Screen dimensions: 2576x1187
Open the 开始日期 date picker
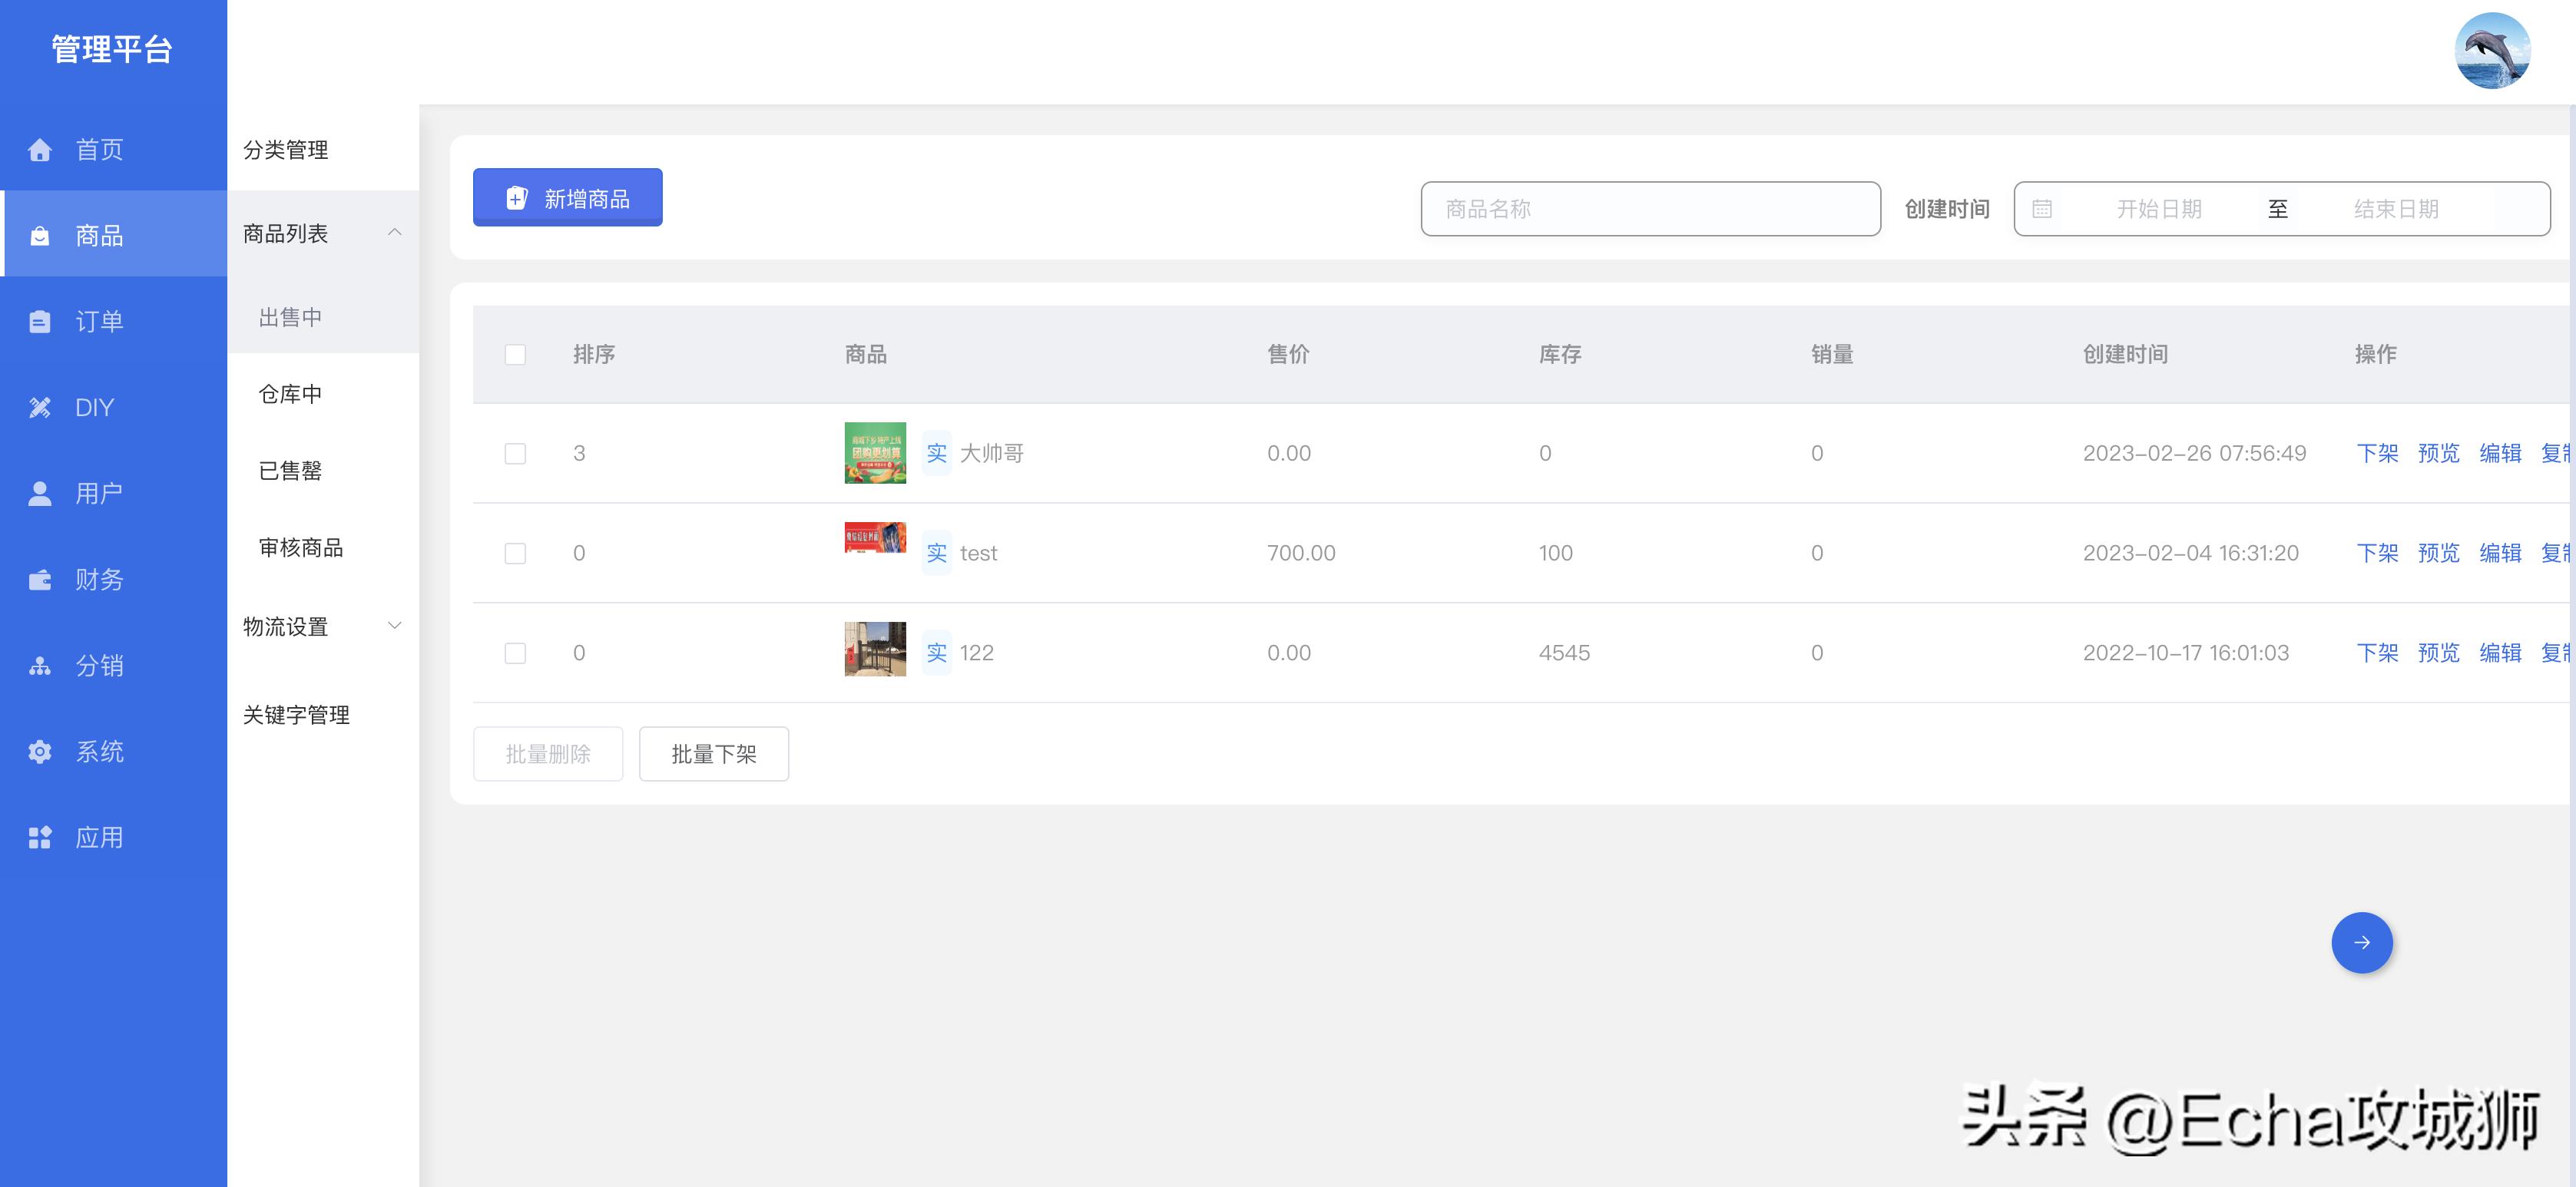(2158, 209)
